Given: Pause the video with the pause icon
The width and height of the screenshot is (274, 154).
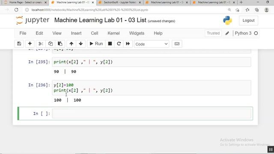Looking at the screenshot, I should 271,149.
